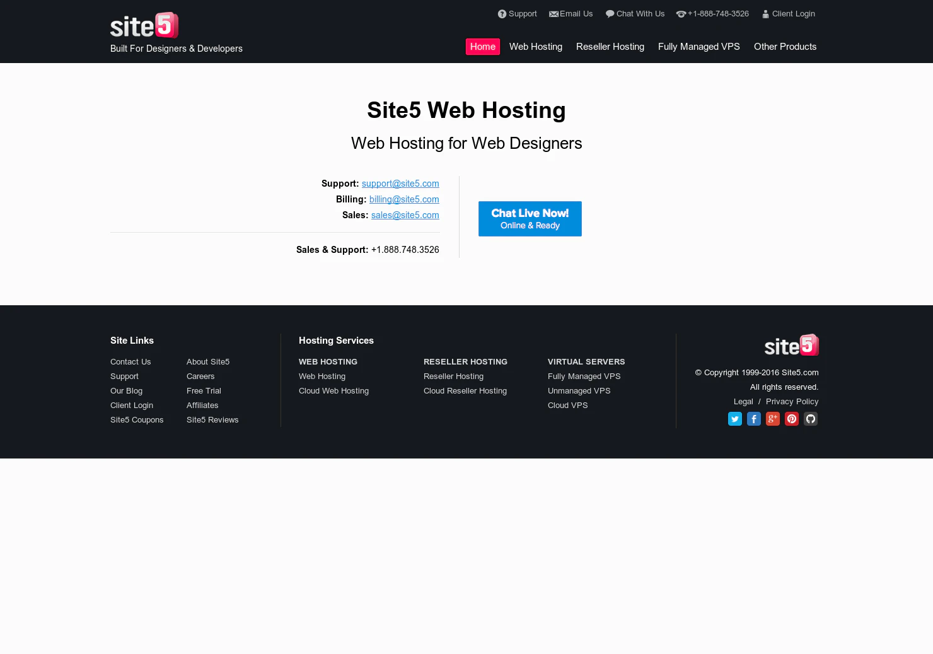
Task: Click Chat With Us in top bar
Action: tap(635, 14)
